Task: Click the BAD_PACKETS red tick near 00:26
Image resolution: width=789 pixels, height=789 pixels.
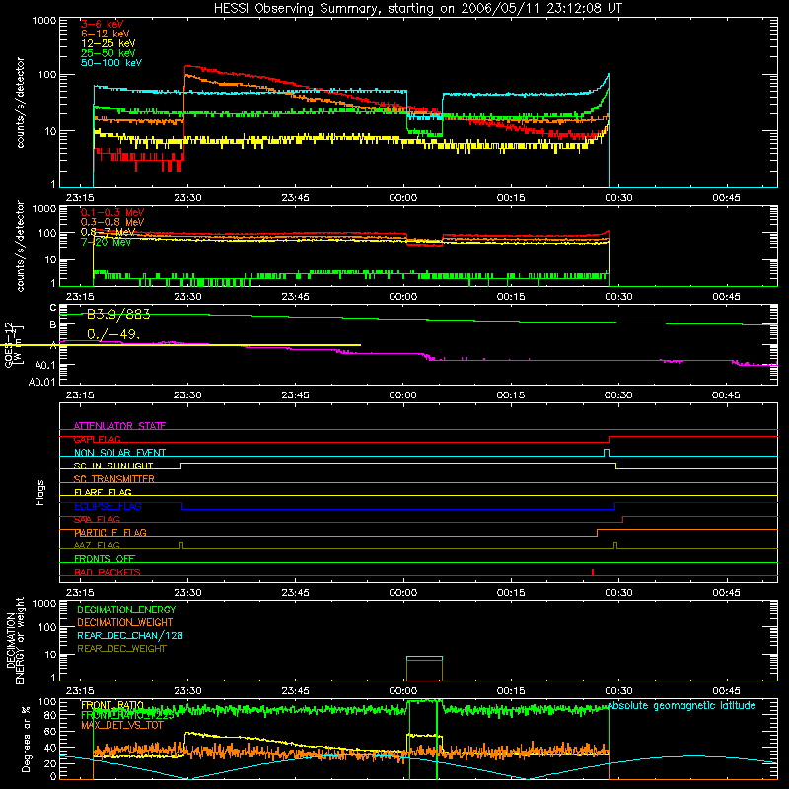Action: click(593, 572)
